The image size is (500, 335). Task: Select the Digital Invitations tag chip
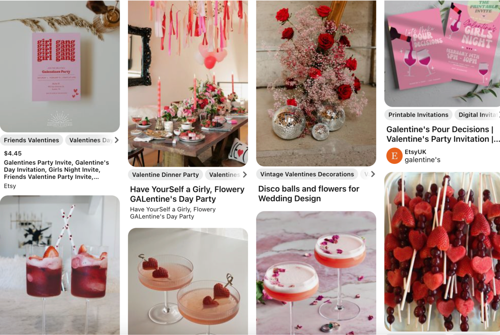pyautogui.click(x=477, y=115)
